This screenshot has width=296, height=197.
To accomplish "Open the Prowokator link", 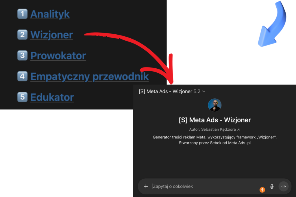I will (x=58, y=56).
